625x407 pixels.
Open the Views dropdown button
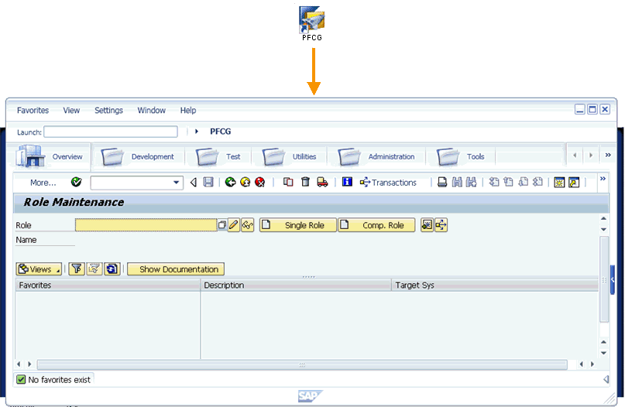coord(39,269)
